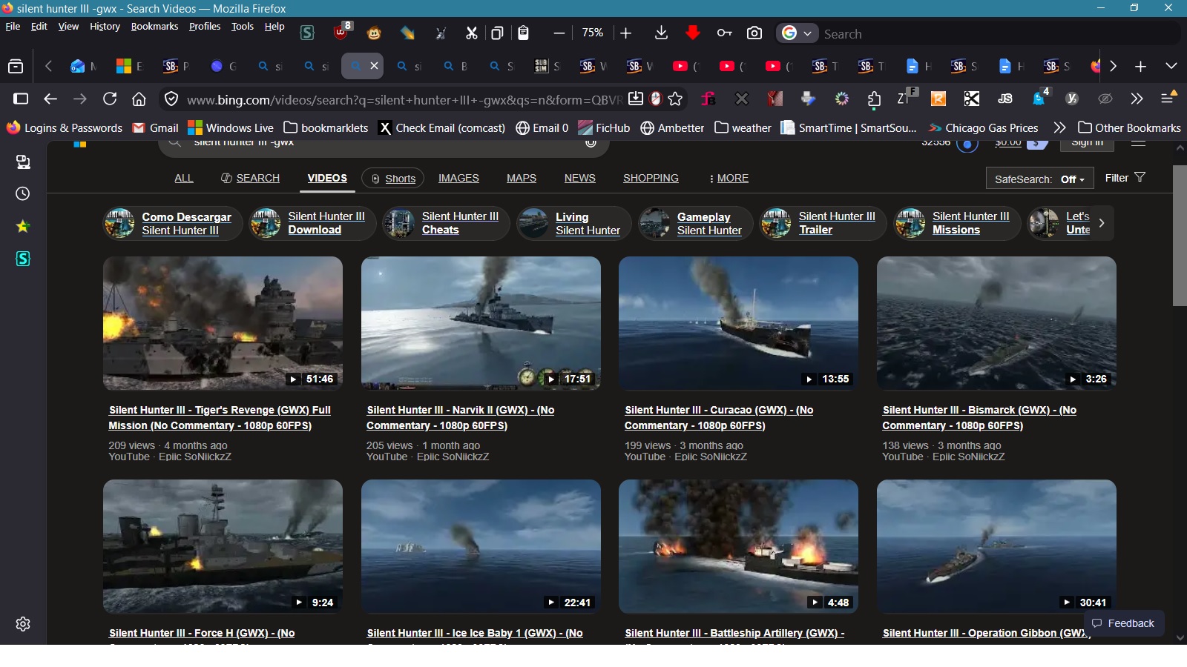Viewport: 1187px width, 667px height.
Task: Click the cut scissors icon
Action: pyautogui.click(x=472, y=33)
